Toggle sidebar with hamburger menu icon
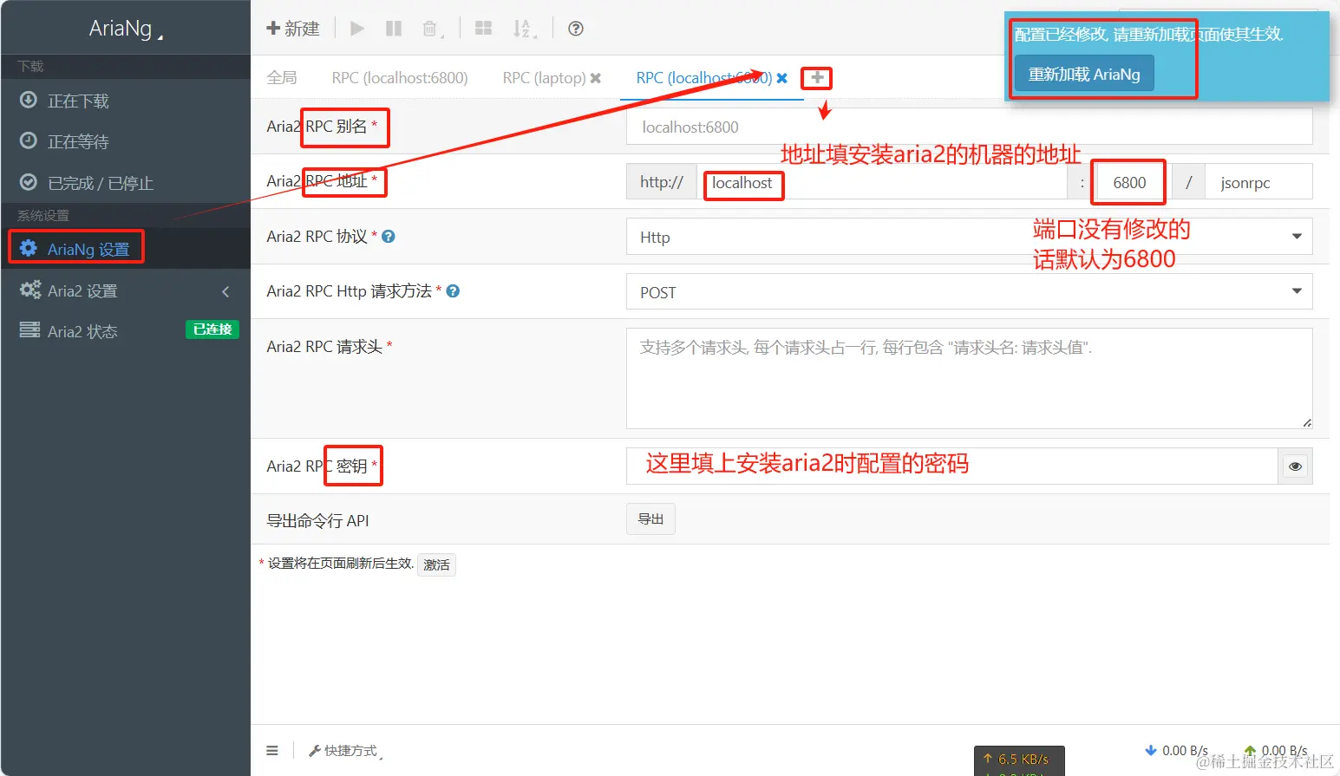This screenshot has height=776, width=1340. (x=272, y=750)
